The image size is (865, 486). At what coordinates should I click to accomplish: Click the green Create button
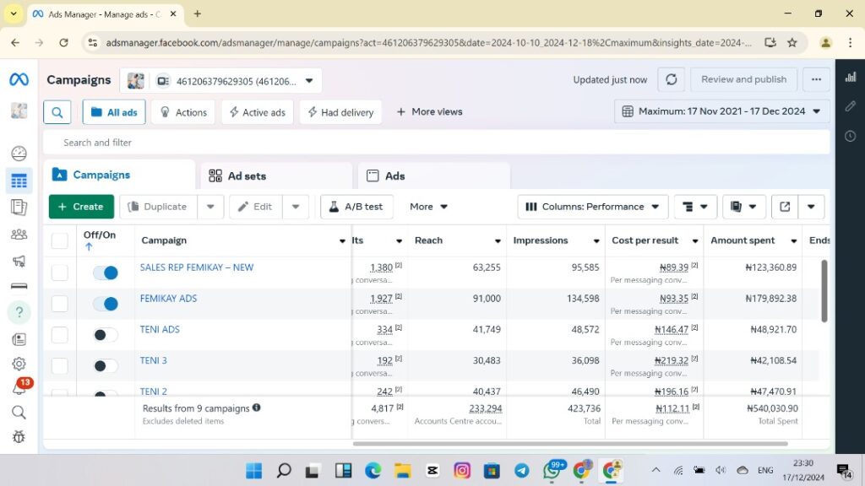tap(81, 207)
